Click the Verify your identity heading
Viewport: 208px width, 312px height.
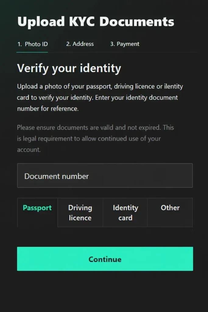tap(69, 68)
